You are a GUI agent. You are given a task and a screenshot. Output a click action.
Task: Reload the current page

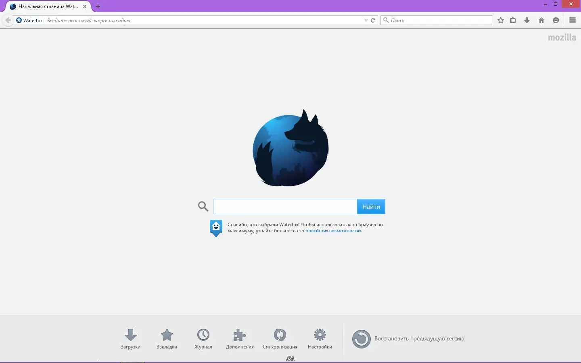pos(373,20)
